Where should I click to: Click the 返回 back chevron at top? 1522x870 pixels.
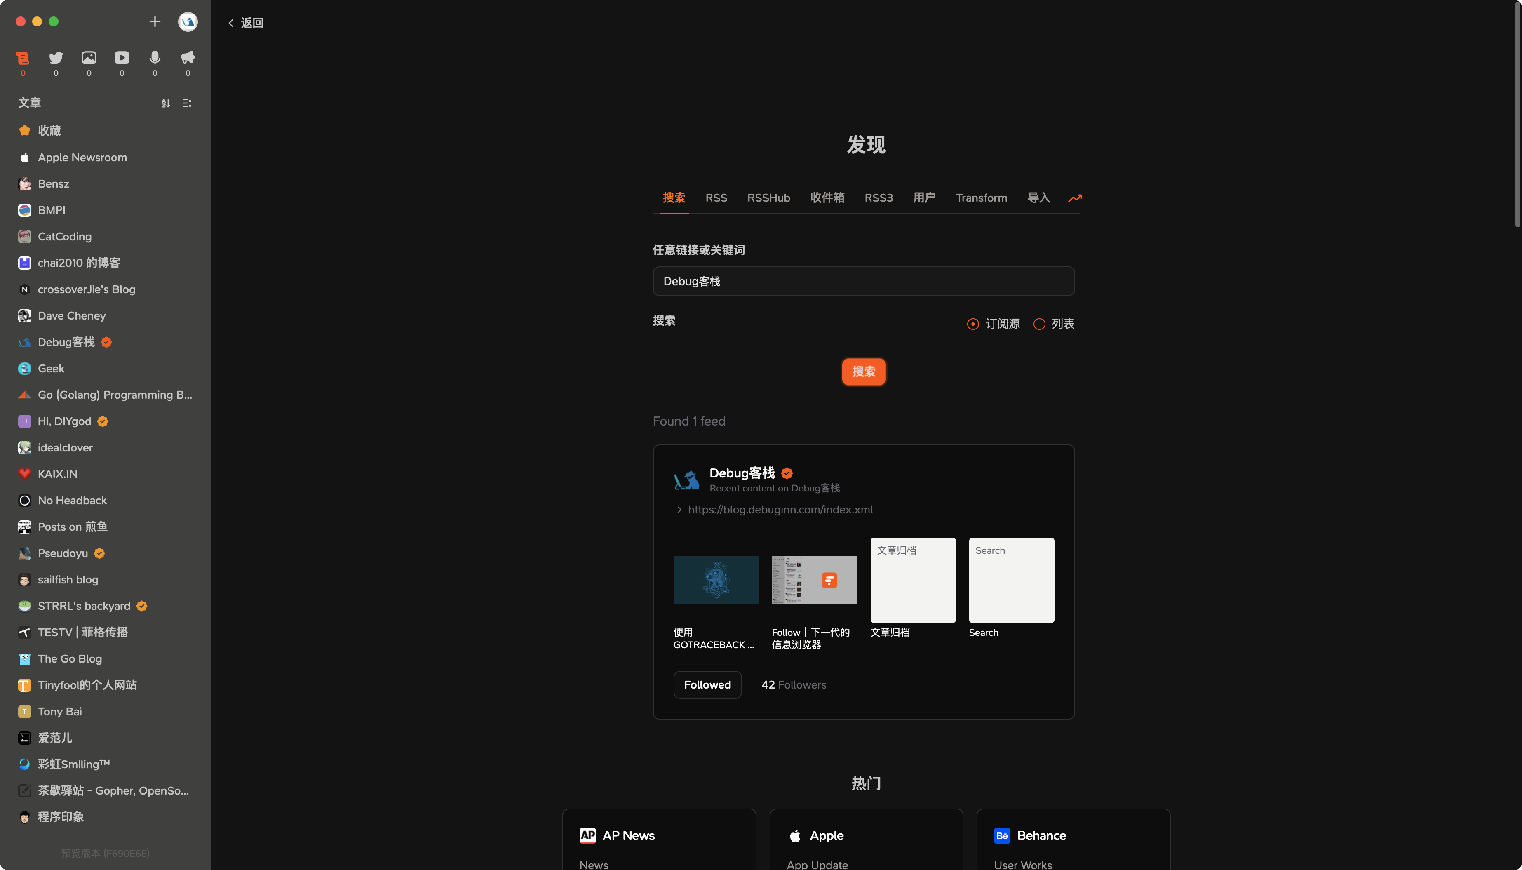pos(231,22)
